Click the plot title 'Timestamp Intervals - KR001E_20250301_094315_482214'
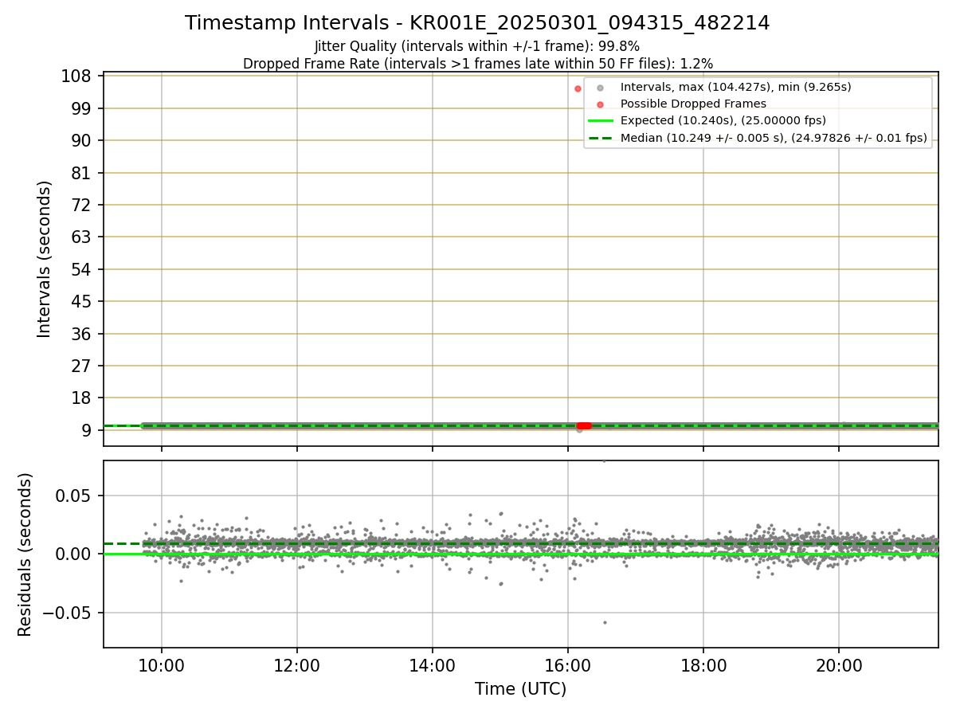Image resolution: width=956 pixels, height=717 pixels. click(477, 23)
